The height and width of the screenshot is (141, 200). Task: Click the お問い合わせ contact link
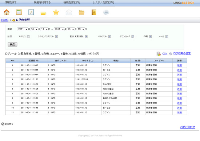pyautogui.click(x=188, y=127)
